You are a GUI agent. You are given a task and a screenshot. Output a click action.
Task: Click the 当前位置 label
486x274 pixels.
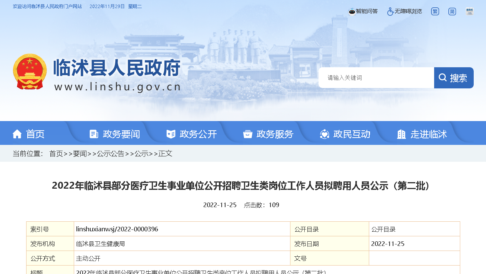(28, 154)
